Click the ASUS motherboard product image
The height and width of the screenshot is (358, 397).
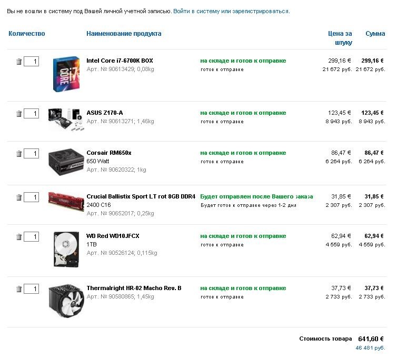click(66, 120)
